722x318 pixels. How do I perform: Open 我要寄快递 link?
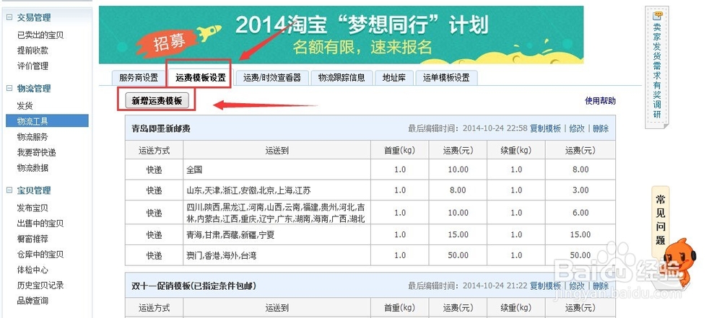[x=36, y=153]
